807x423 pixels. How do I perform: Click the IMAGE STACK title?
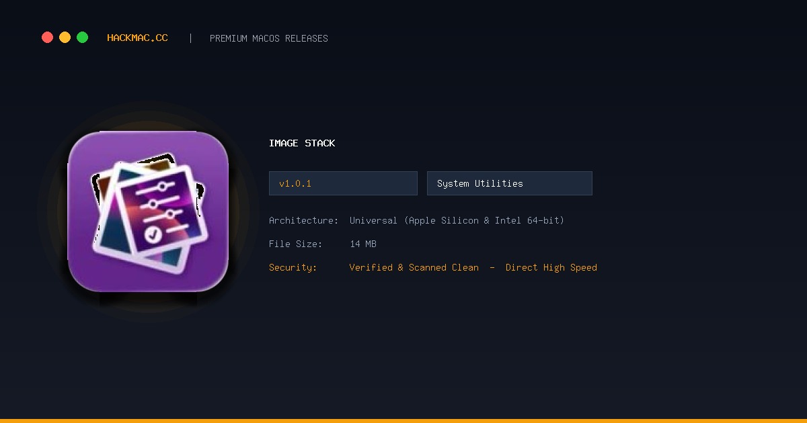click(x=302, y=143)
